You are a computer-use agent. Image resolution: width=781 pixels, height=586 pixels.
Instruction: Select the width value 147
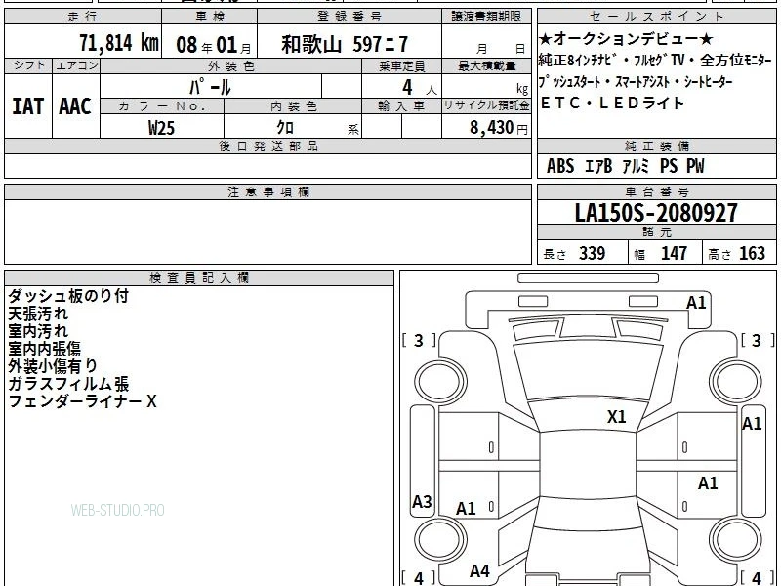tap(674, 253)
